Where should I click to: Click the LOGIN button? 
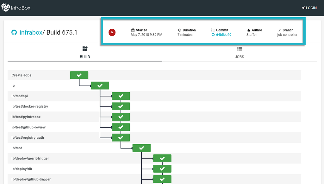click(309, 8)
